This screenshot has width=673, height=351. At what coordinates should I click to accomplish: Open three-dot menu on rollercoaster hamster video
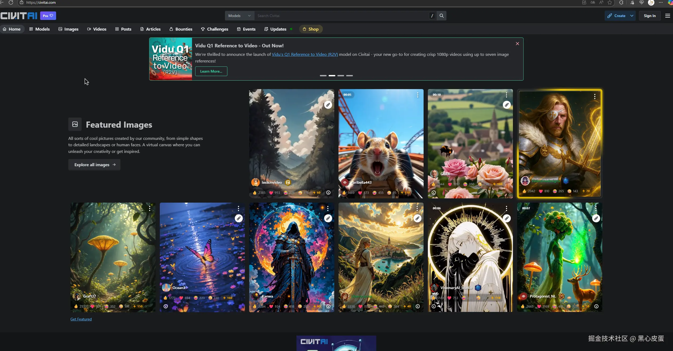coord(417,95)
